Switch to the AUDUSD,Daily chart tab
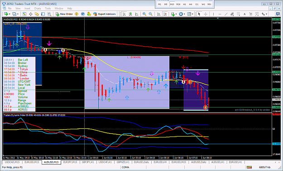The width and height of the screenshot is (283, 171). point(198,162)
